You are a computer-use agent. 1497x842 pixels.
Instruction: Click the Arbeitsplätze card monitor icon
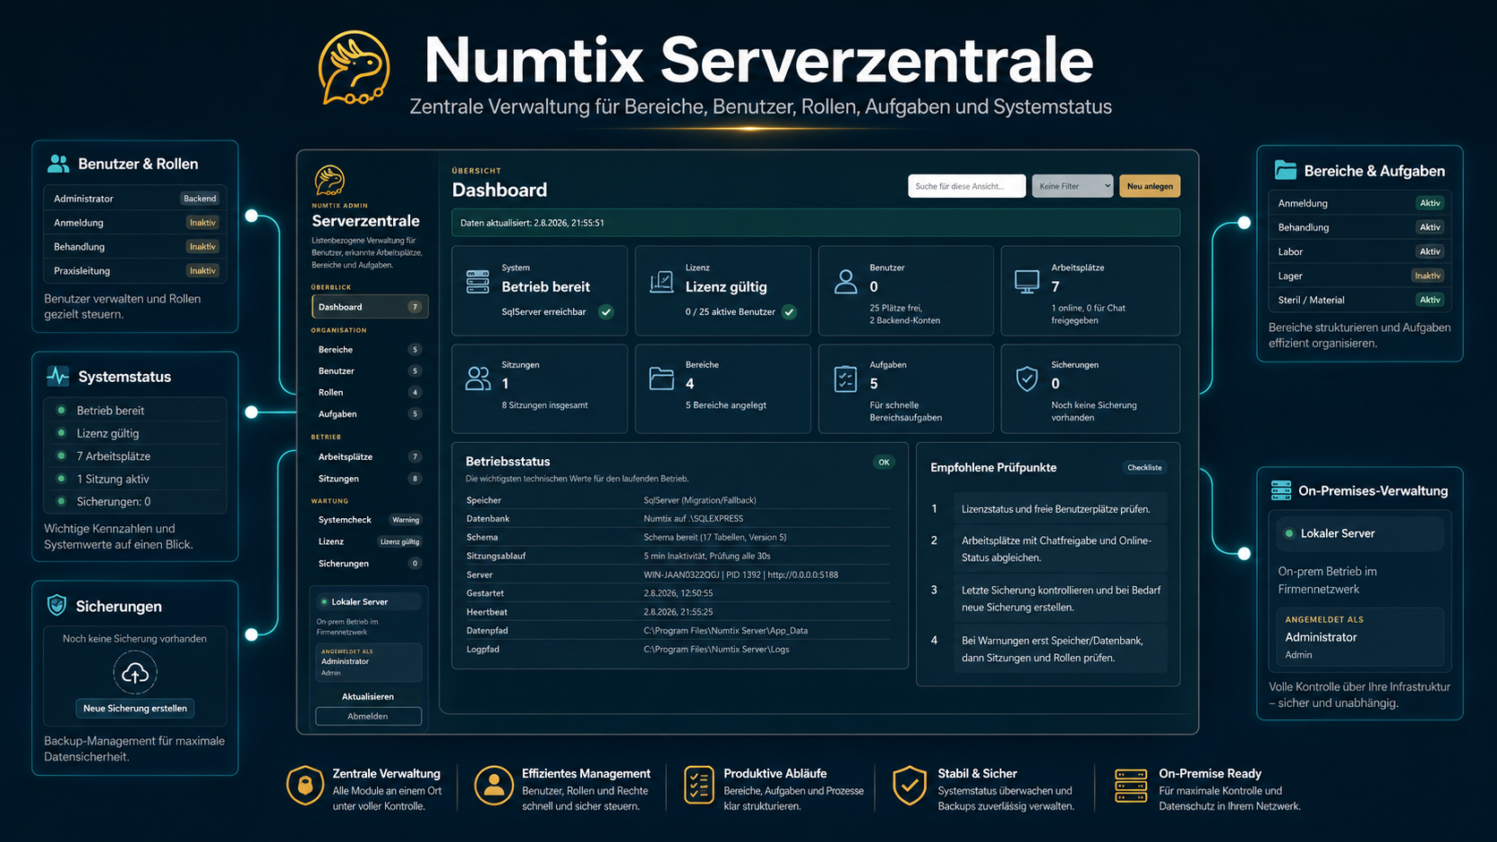coord(1027,282)
